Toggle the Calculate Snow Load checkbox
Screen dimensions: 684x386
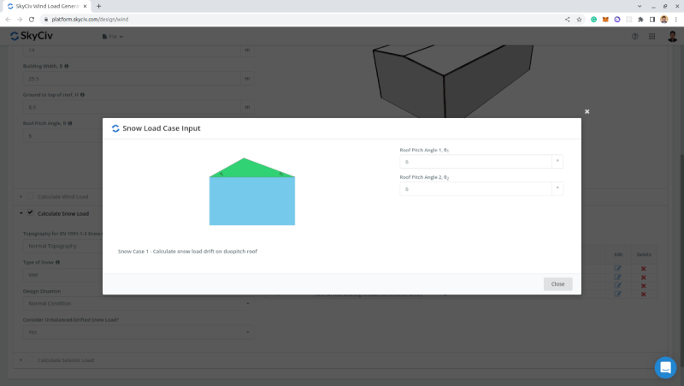[x=30, y=212]
